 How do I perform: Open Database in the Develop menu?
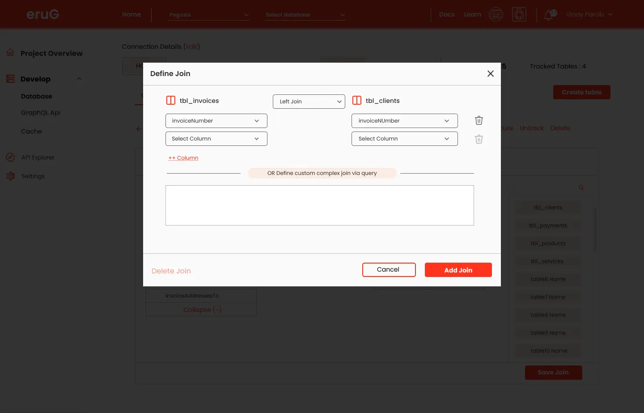[x=36, y=97]
